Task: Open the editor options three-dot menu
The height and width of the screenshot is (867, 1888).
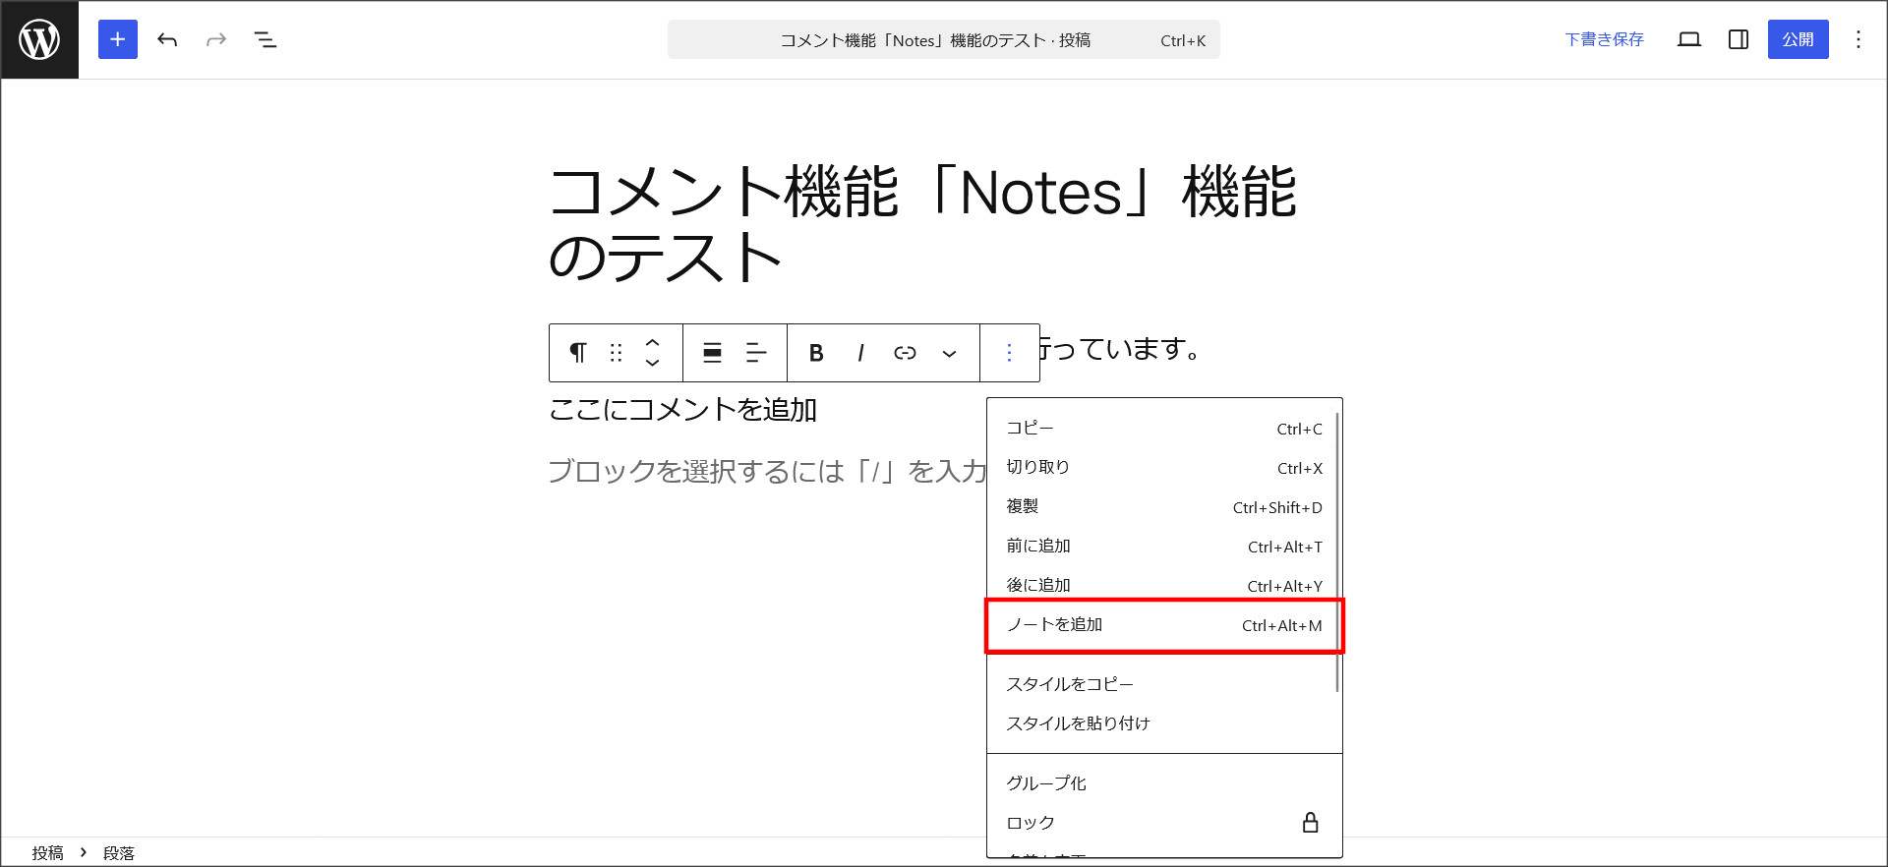Action: [x=1858, y=39]
